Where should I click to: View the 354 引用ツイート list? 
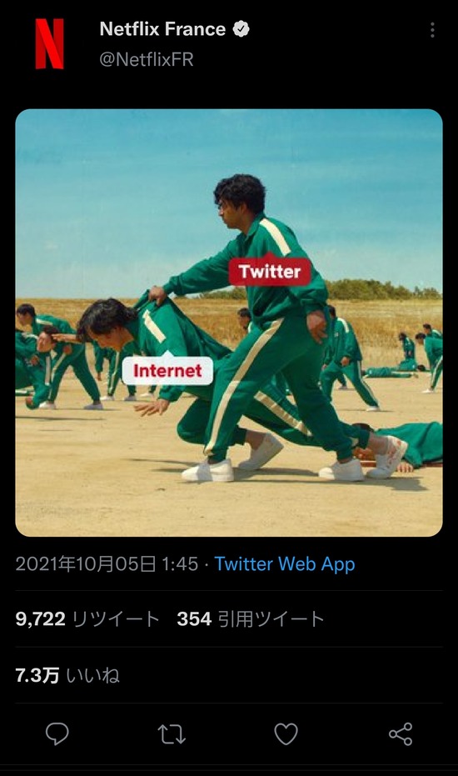click(x=251, y=619)
